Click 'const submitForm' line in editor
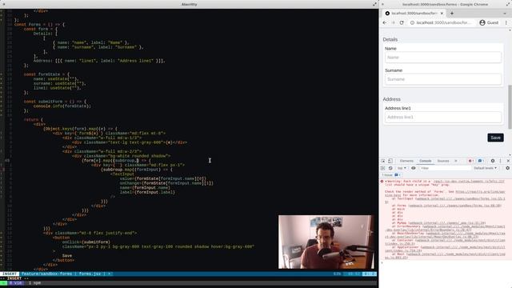Screen dimensions: 512x288 [55, 102]
